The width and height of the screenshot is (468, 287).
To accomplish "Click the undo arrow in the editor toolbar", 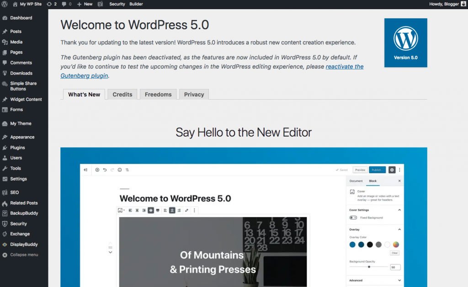I will pyautogui.click(x=105, y=170).
